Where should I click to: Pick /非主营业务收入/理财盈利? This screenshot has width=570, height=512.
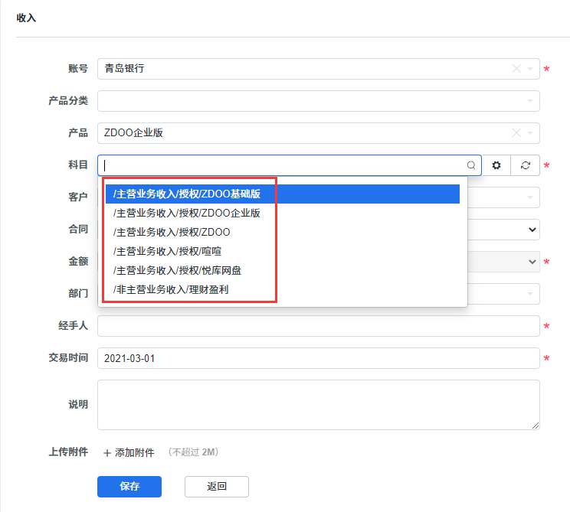pos(283,290)
